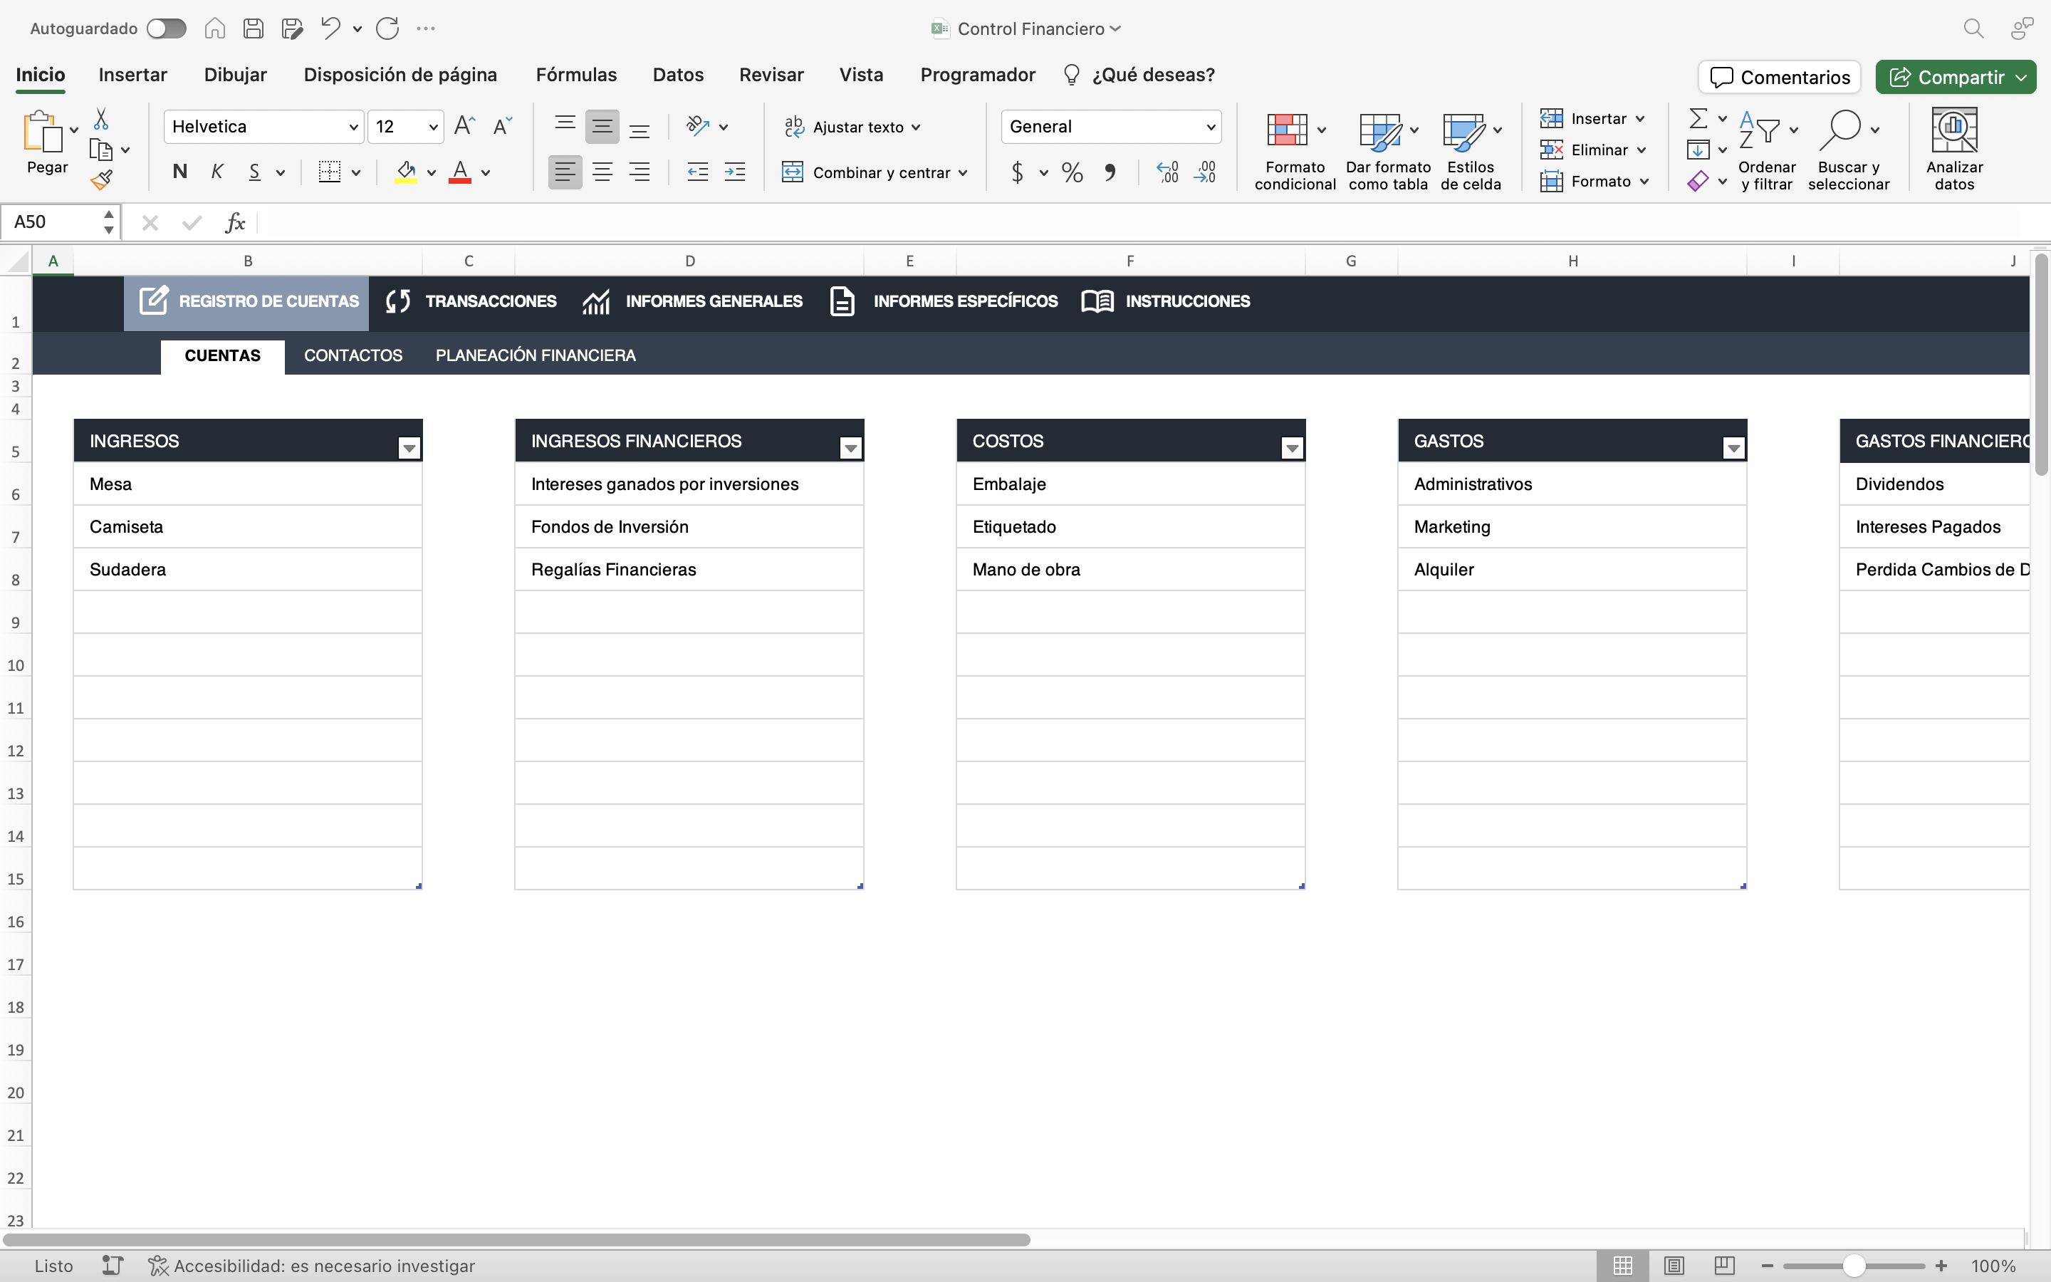This screenshot has width=2051, height=1282.
Task: Click the decrease indent icon
Action: pos(697,172)
